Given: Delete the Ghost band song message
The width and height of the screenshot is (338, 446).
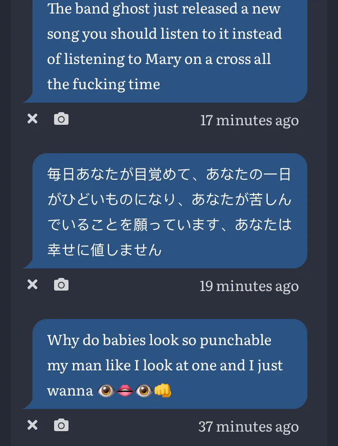Looking at the screenshot, I should [32, 119].
